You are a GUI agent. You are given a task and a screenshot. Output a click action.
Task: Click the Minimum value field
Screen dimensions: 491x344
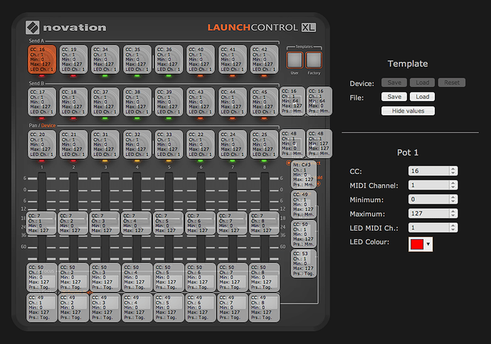coord(429,199)
